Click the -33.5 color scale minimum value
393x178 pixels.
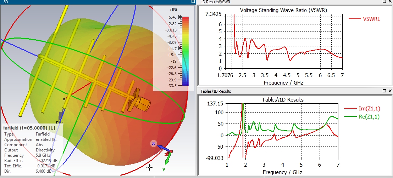[x=172, y=86]
